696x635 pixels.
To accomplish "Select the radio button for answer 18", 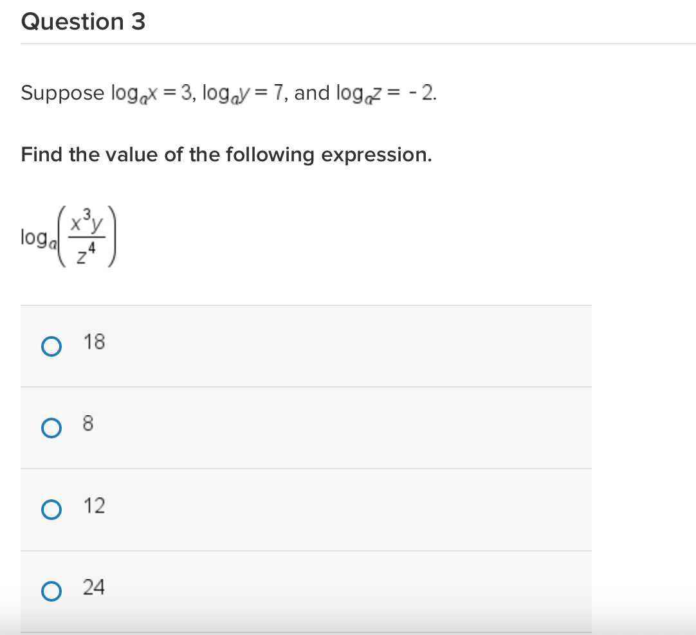I will tap(51, 346).
